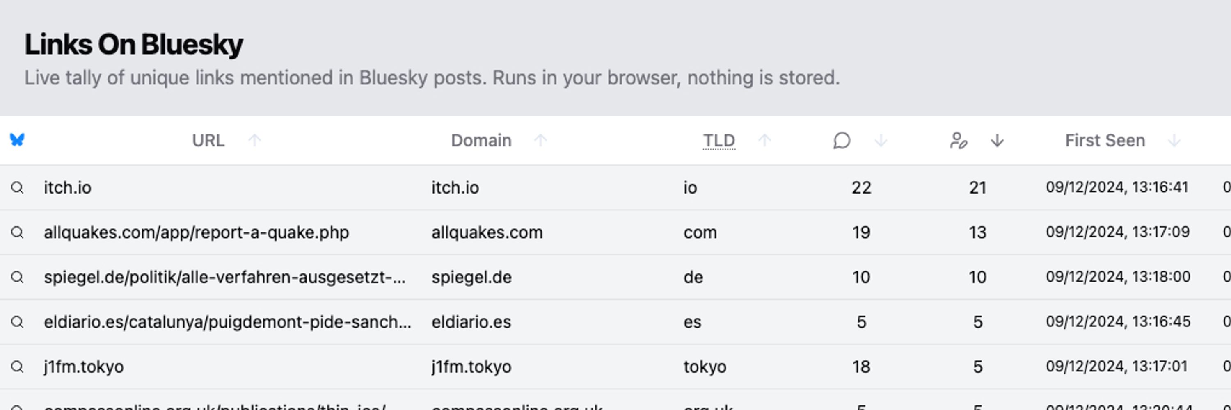The width and height of the screenshot is (1231, 410).
Task: Sort by URL column header
Action: point(208,141)
